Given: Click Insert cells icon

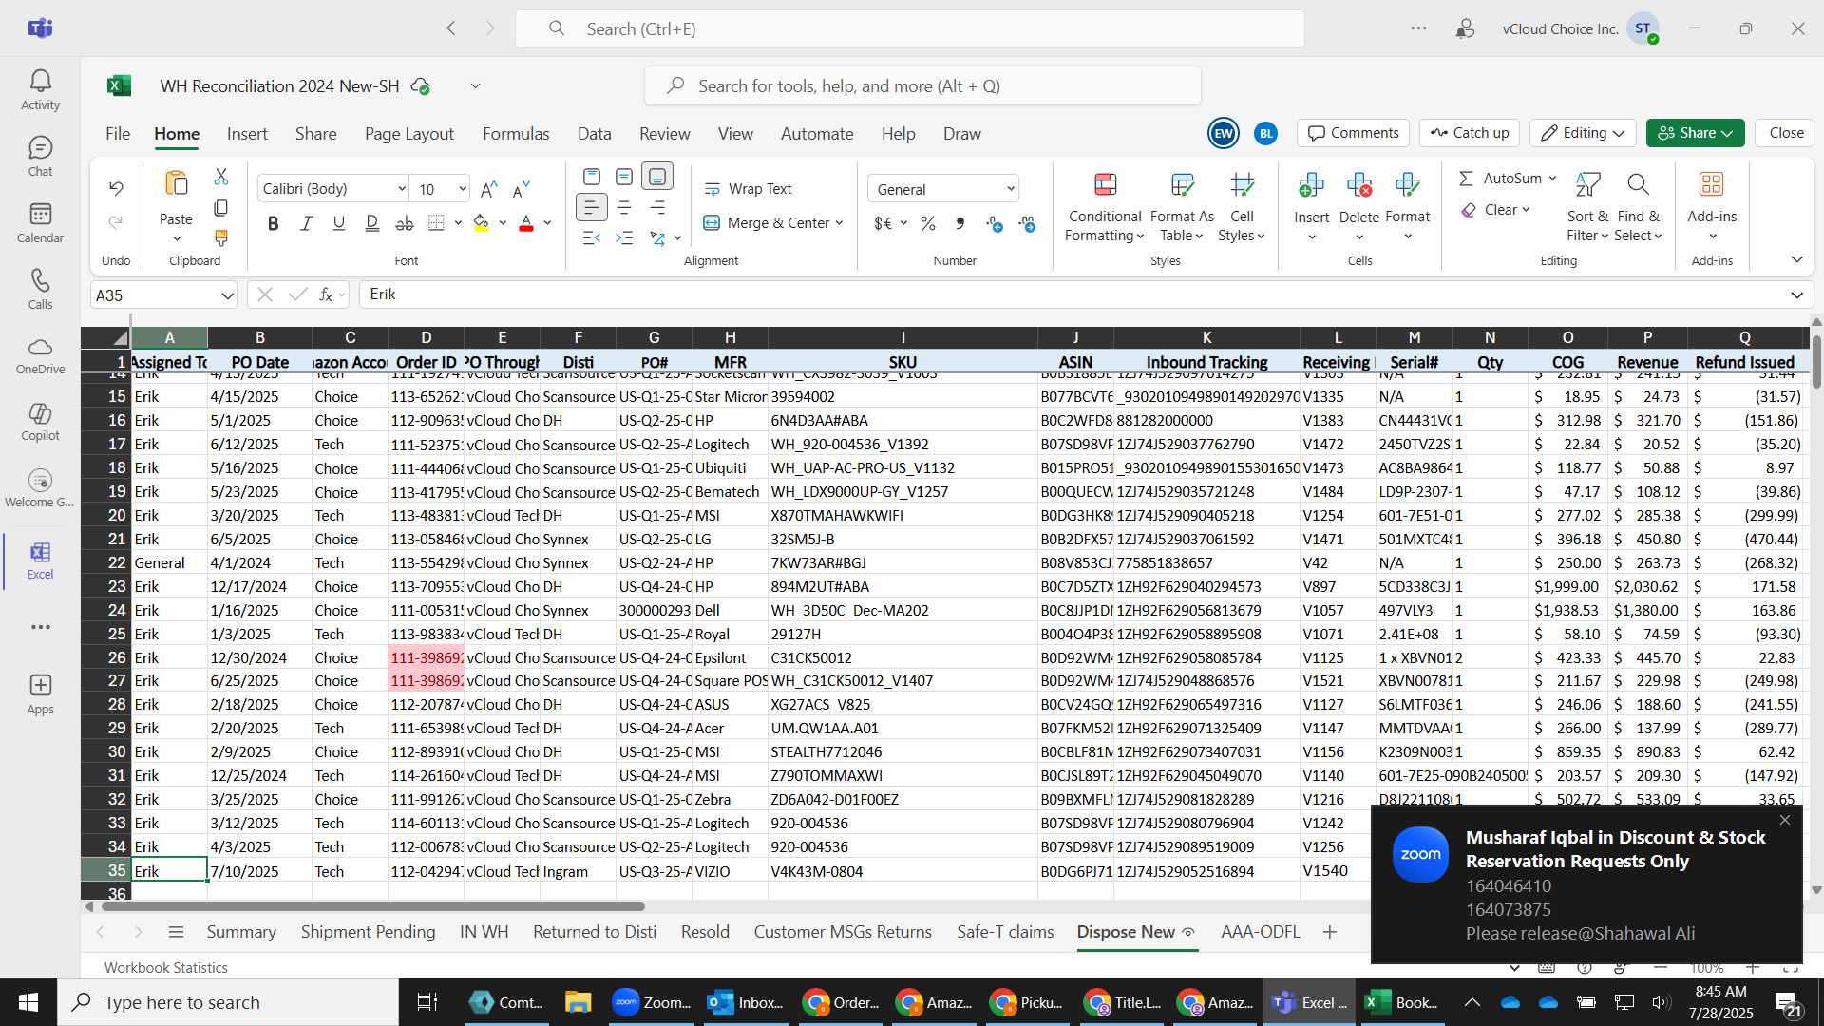Looking at the screenshot, I should pos(1311,184).
